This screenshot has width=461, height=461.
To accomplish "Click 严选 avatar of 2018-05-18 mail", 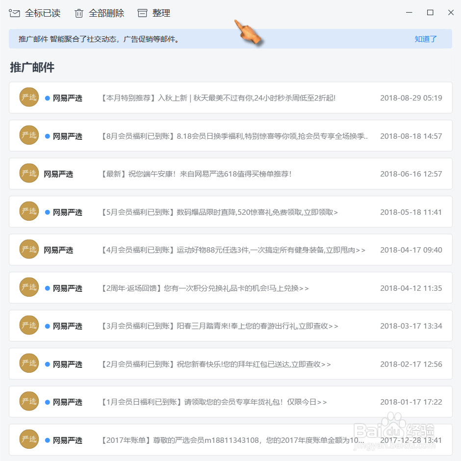I will click(x=29, y=211).
